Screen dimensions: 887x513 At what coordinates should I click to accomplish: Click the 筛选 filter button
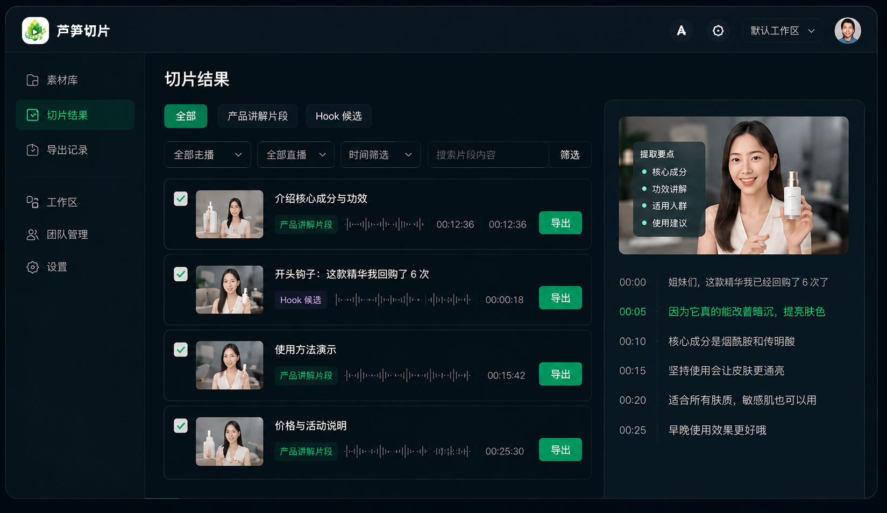(570, 155)
